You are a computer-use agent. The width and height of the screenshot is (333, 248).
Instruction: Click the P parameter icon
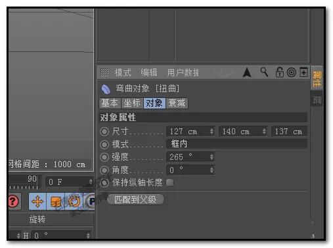coord(90,201)
